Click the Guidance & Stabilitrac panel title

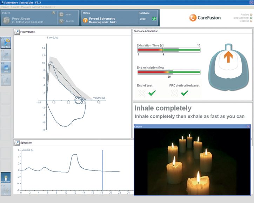coord(146,31)
